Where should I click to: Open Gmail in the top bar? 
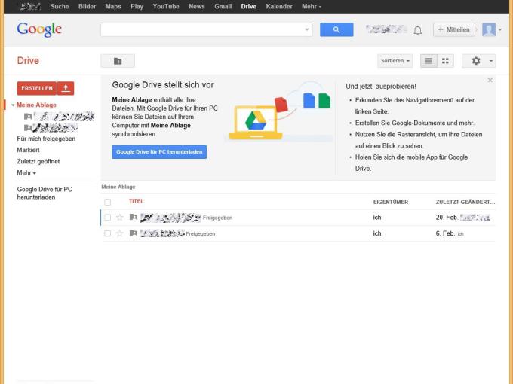(223, 7)
